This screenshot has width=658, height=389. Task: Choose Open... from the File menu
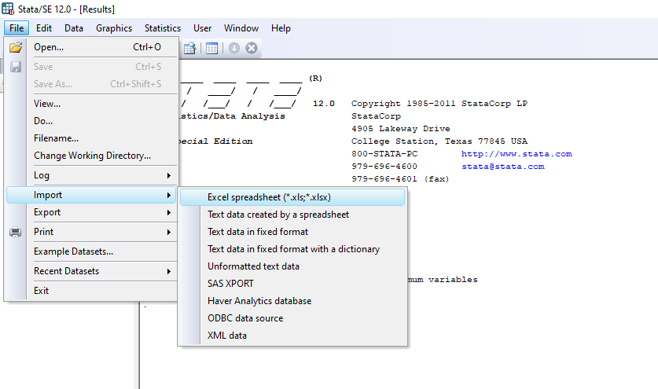[91, 47]
